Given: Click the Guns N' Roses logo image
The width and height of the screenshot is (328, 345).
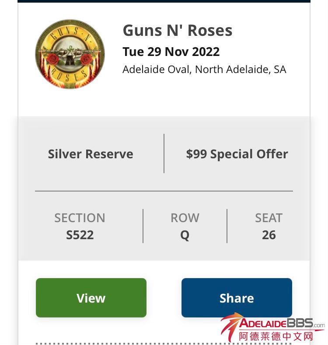Looking at the screenshot, I should coord(70,54).
